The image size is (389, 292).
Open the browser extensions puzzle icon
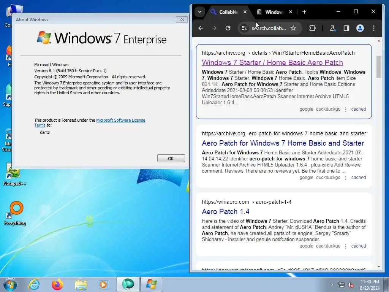pos(312,28)
